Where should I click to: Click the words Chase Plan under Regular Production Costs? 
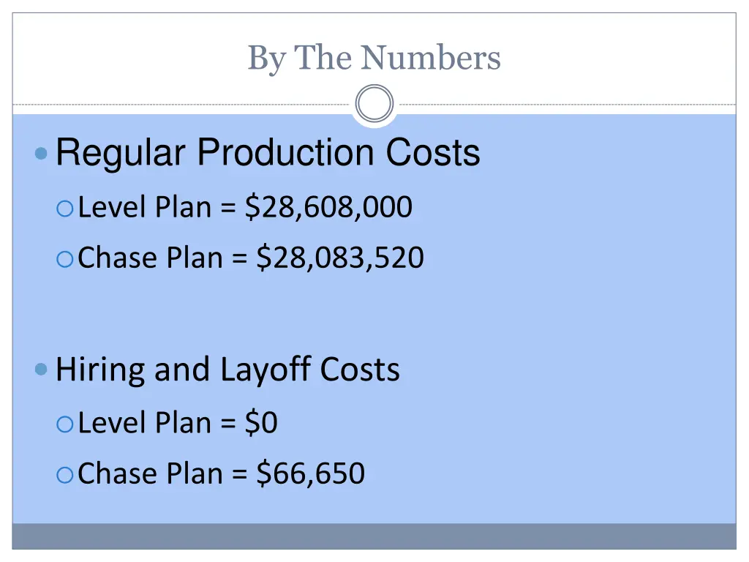pos(150,258)
